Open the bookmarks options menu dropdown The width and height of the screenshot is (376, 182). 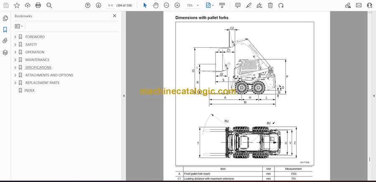pos(19,26)
